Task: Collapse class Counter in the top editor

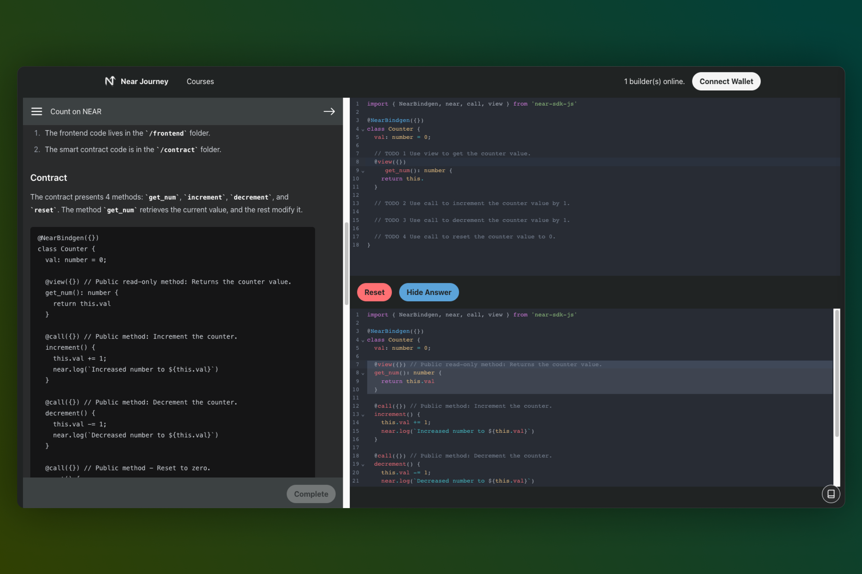Action: 363,129
